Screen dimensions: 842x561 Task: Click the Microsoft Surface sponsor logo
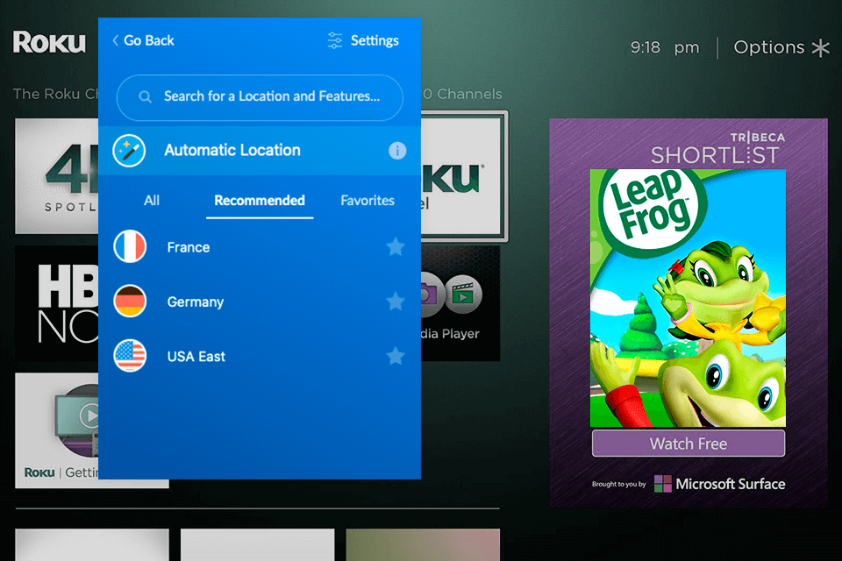719,484
